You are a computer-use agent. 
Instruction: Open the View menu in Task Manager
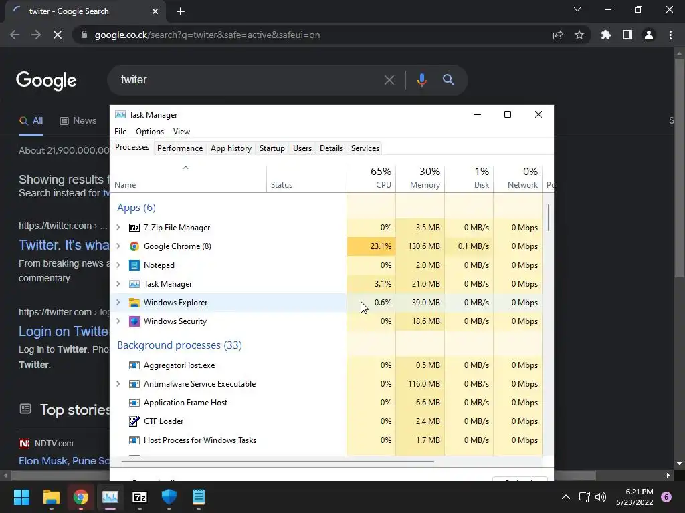tap(181, 132)
